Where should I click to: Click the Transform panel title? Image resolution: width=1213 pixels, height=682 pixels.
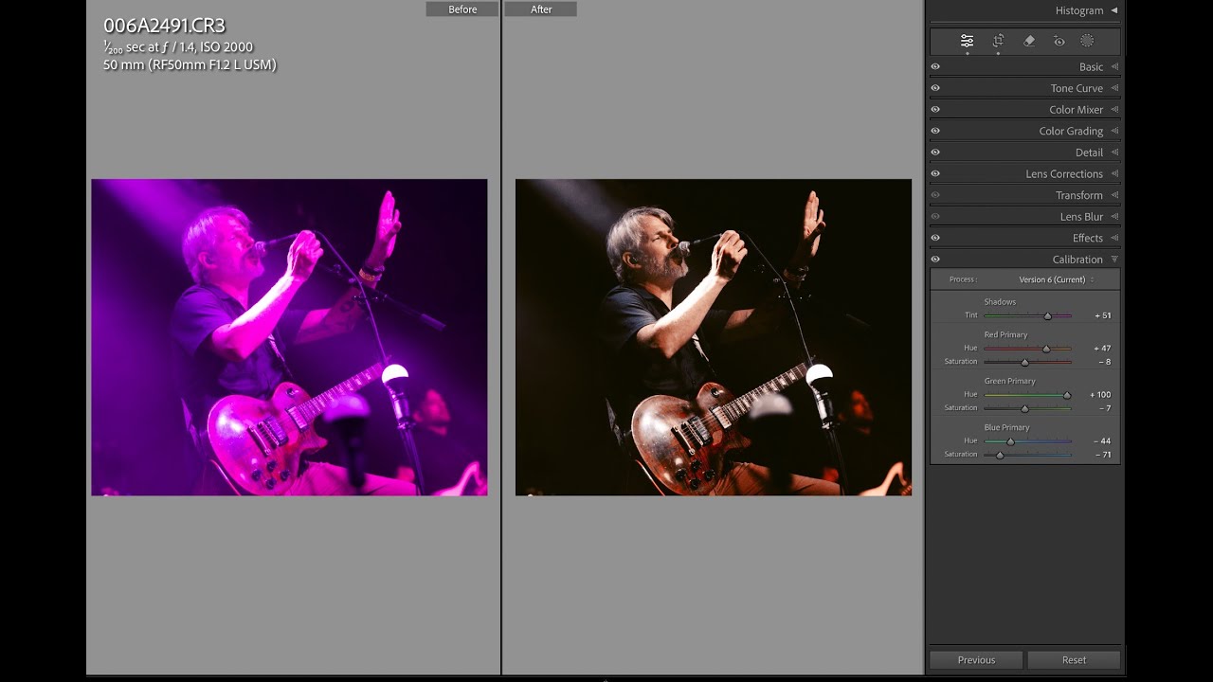point(1079,195)
